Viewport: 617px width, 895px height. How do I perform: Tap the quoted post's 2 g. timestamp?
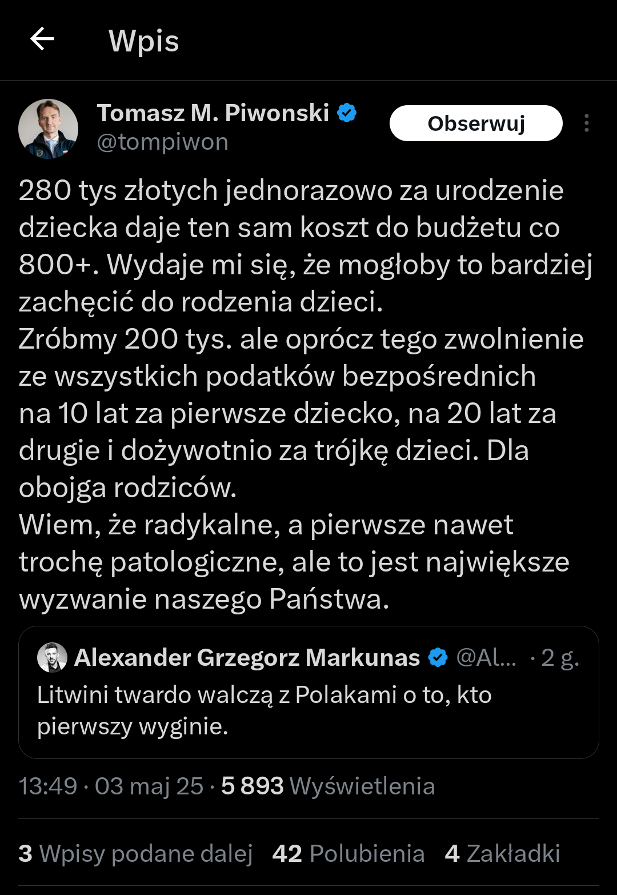(560, 658)
